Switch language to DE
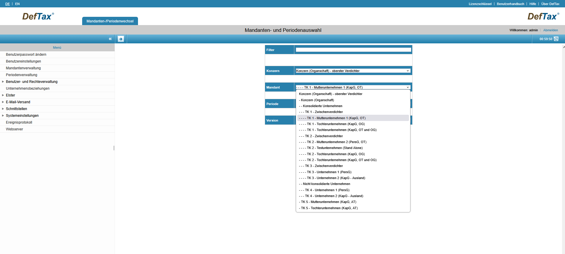Screen dimensions: 565x254 coord(7,4)
